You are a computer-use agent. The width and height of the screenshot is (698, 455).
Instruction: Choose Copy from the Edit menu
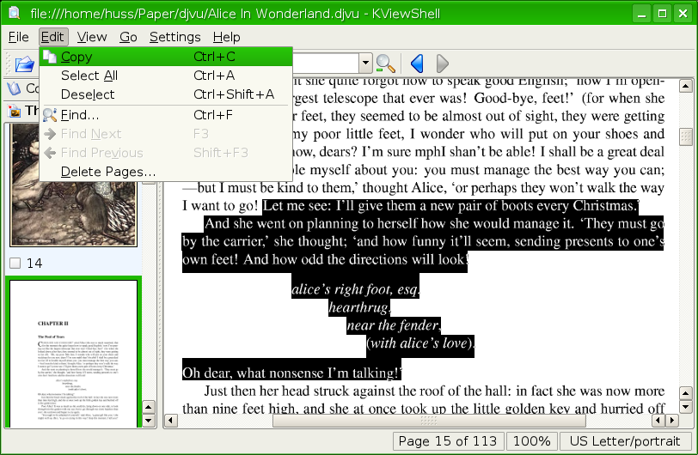point(166,57)
